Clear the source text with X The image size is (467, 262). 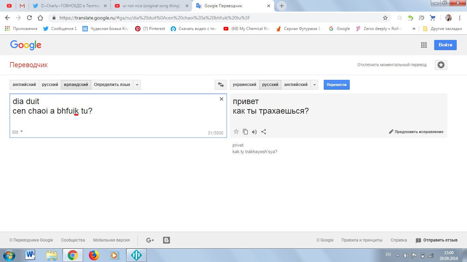221,99
